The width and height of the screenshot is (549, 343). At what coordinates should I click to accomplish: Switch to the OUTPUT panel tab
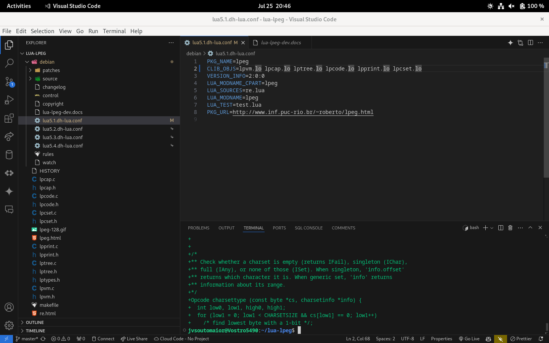pyautogui.click(x=226, y=228)
